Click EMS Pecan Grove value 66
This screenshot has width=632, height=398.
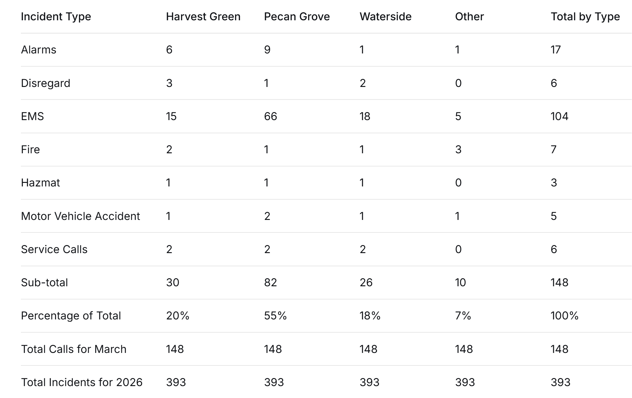coord(270,116)
